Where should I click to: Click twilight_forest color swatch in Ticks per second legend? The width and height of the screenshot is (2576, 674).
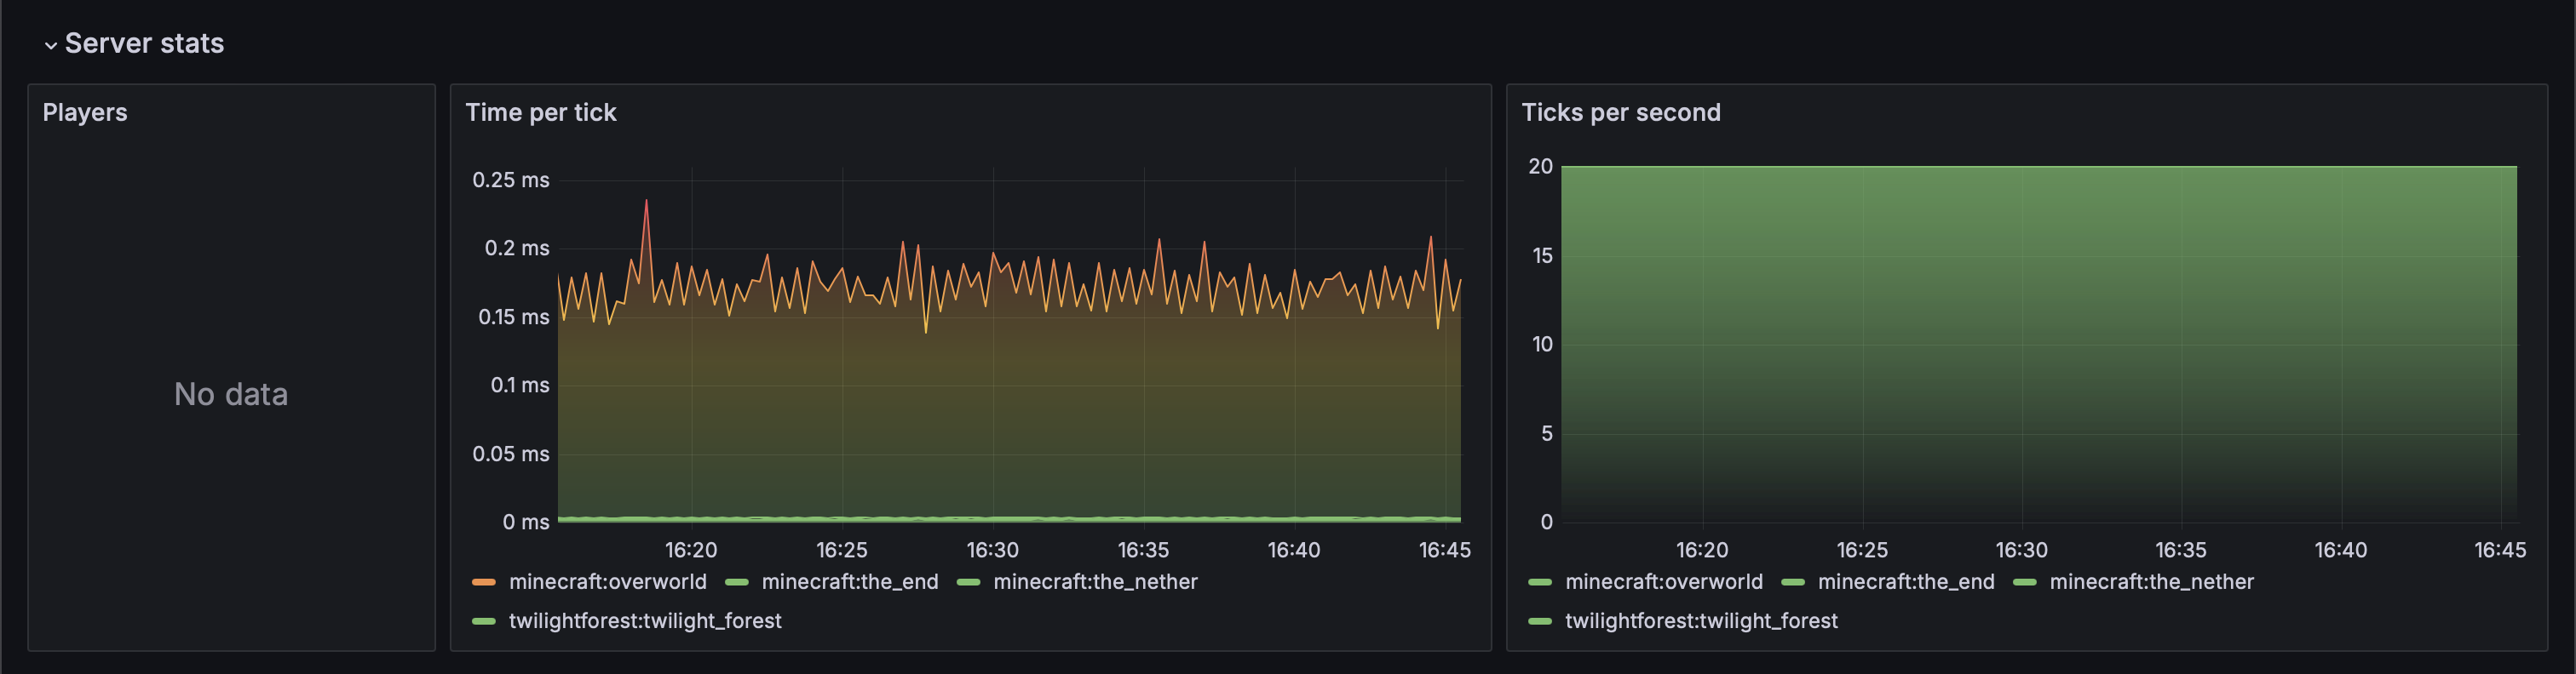1540,621
